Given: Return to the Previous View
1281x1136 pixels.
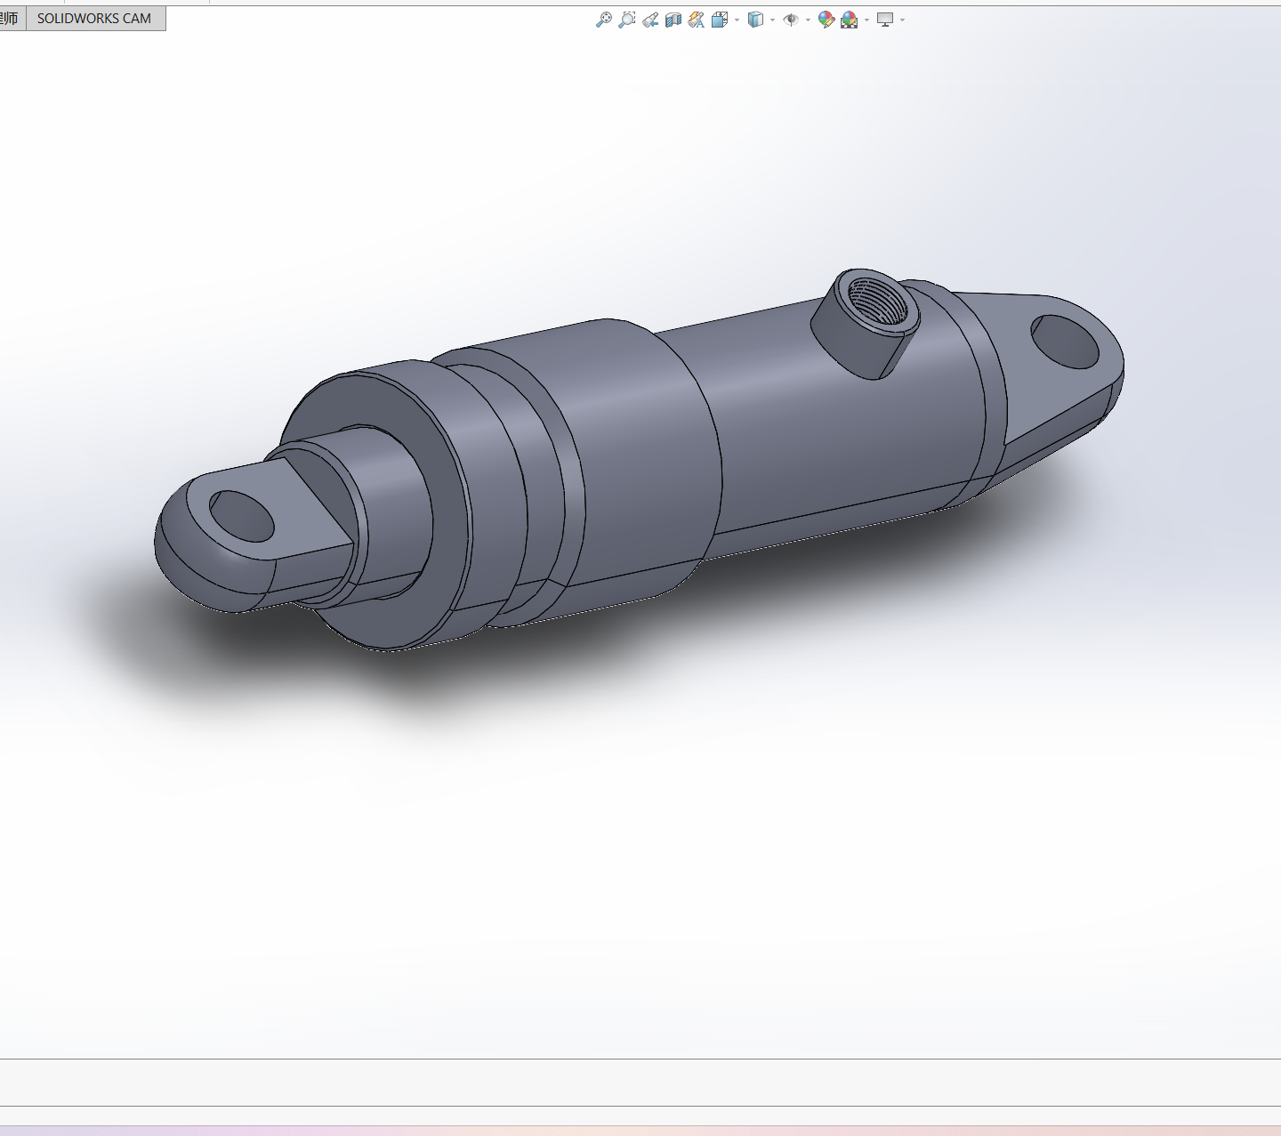Looking at the screenshot, I should 650,20.
